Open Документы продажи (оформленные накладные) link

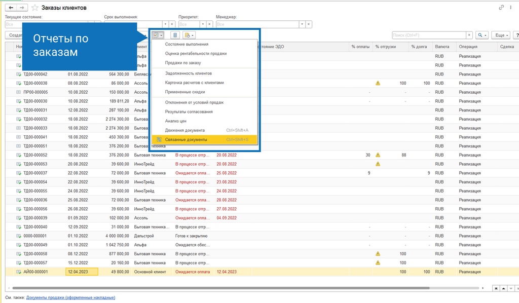click(x=71, y=298)
